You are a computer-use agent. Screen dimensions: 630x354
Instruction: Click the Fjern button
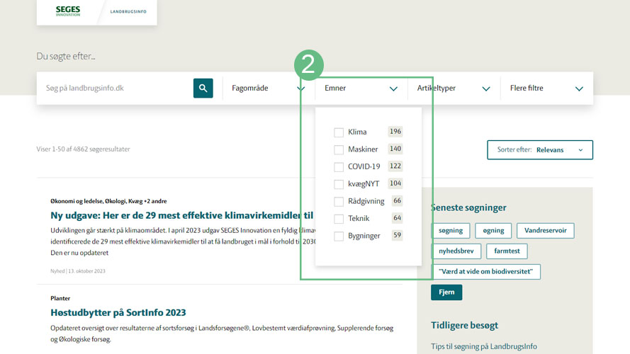[x=446, y=292]
